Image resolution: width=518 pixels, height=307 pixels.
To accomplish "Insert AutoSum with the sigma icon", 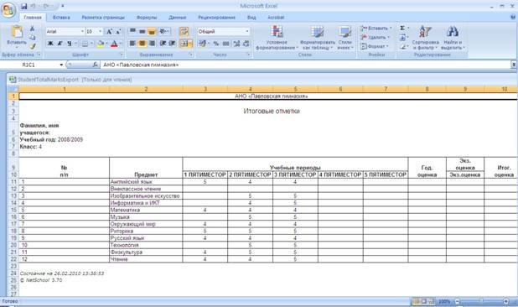I will (402, 28).
